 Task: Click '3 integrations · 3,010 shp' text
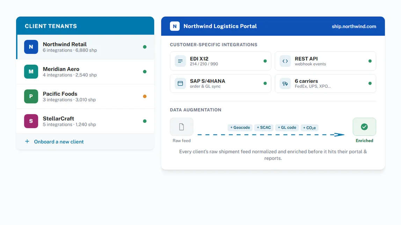coord(69,100)
